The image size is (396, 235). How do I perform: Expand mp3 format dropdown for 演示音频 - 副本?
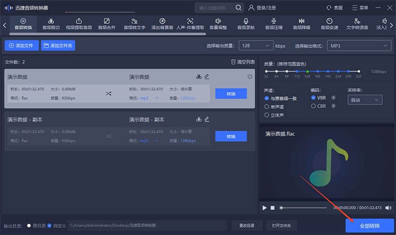[157, 141]
